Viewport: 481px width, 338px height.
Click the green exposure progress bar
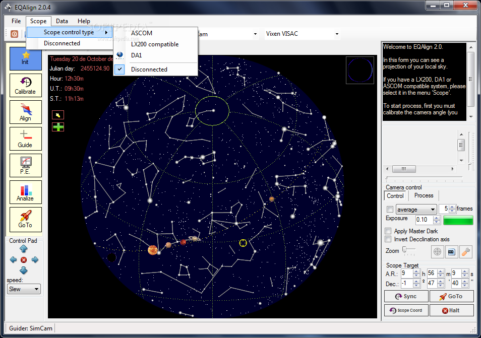click(x=458, y=220)
